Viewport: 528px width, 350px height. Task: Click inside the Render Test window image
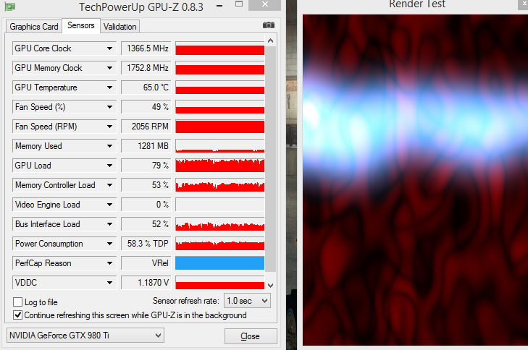click(415, 180)
